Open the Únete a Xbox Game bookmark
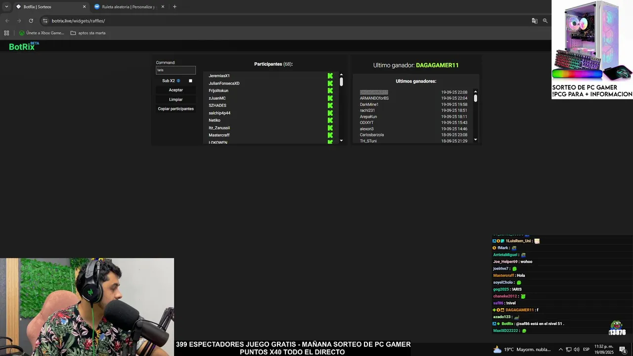The height and width of the screenshot is (356, 633). (42, 33)
